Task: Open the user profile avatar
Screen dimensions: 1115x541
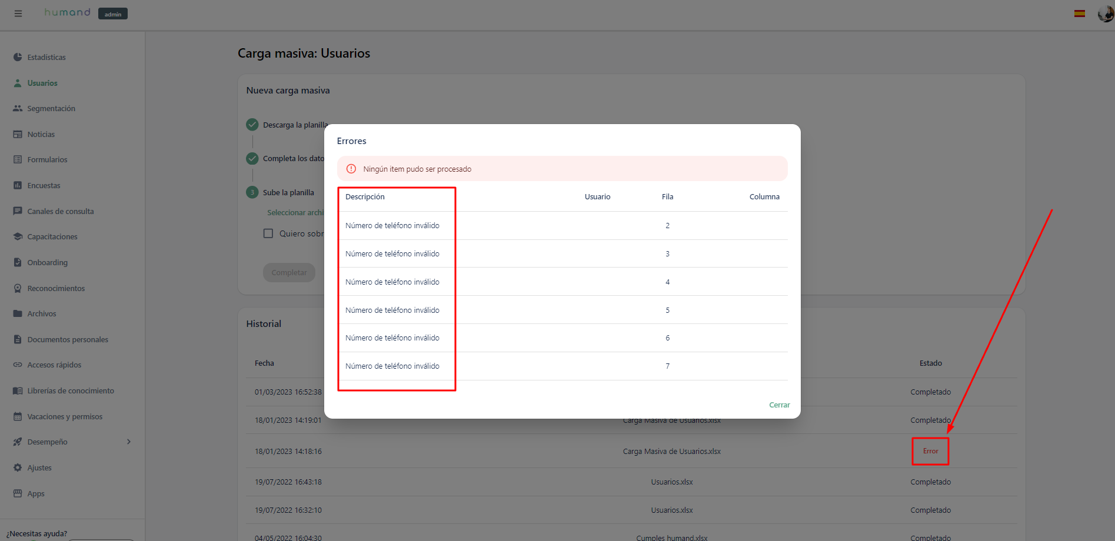Action: pos(1105,14)
